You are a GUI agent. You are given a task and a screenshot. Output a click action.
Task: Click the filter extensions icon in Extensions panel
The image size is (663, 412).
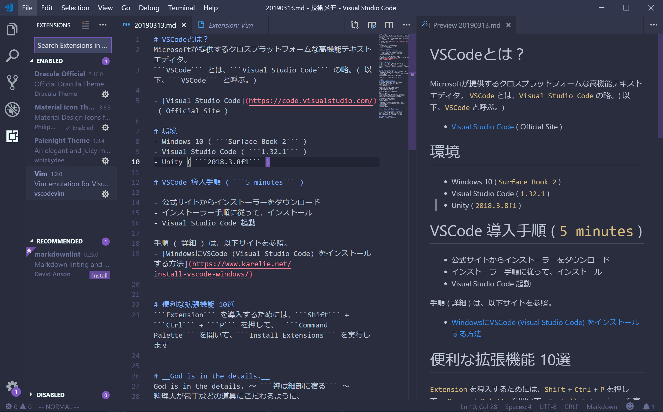85,25
